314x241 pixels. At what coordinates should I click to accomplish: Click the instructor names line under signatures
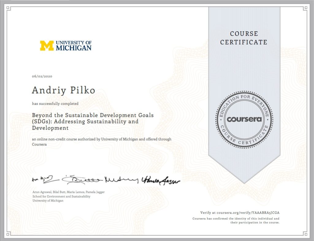point(68,192)
